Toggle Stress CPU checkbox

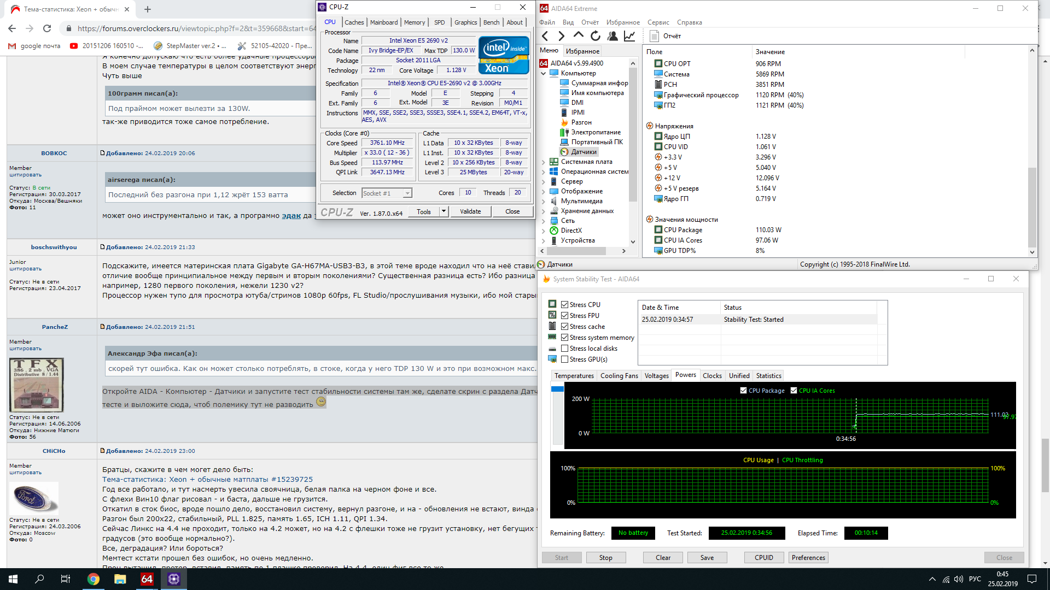564,305
